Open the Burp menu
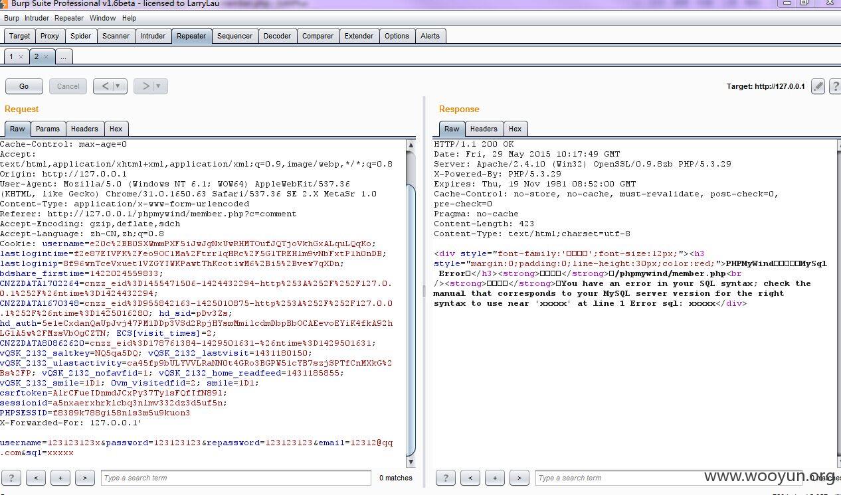 11,18
